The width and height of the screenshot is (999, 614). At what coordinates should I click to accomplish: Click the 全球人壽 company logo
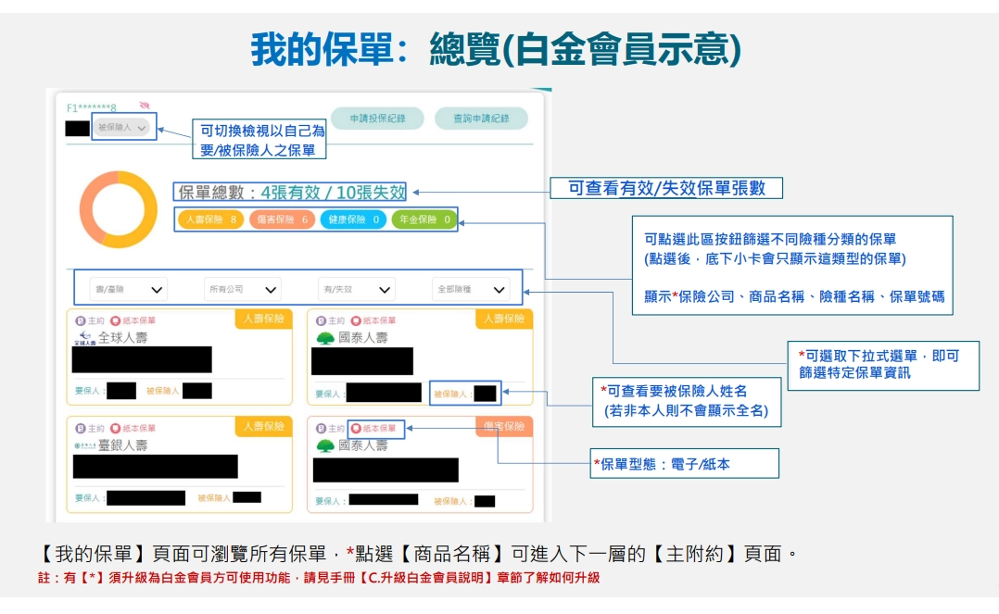coord(84,338)
